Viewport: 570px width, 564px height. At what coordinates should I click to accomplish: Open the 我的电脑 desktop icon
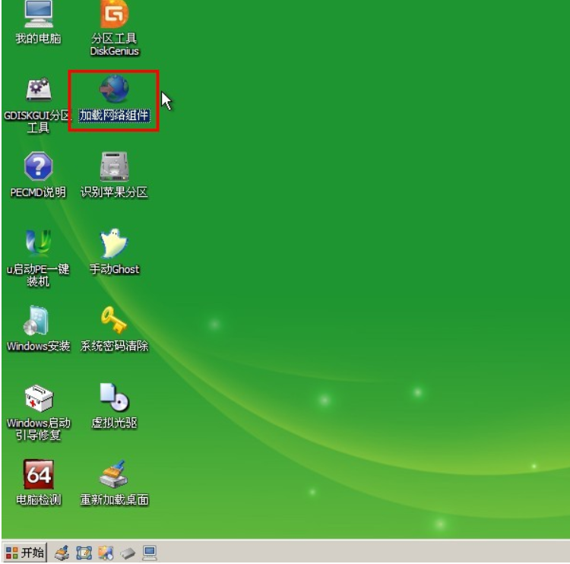pos(38,14)
